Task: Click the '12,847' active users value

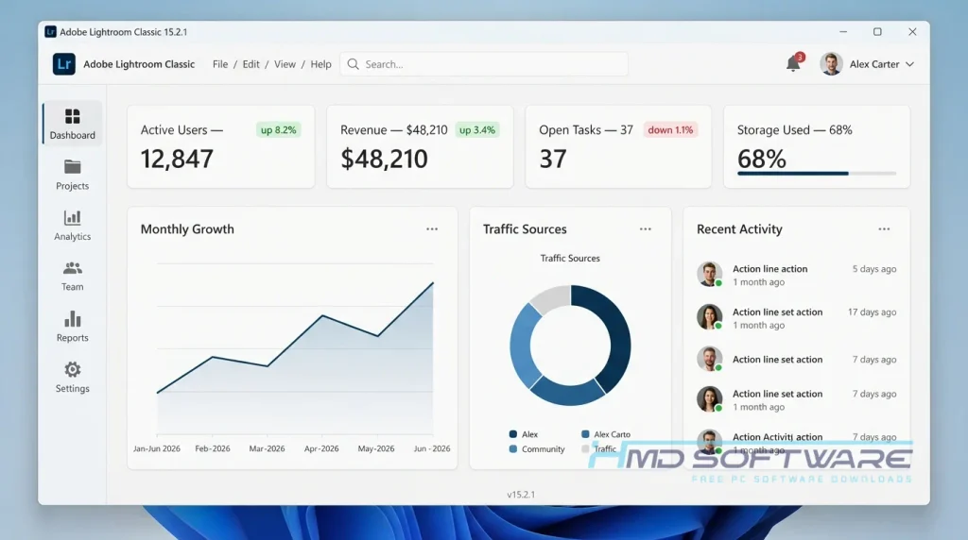Action: point(177,159)
